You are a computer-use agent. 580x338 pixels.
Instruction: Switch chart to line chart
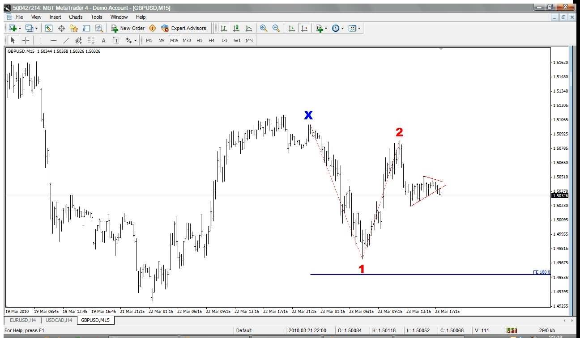(x=249, y=28)
